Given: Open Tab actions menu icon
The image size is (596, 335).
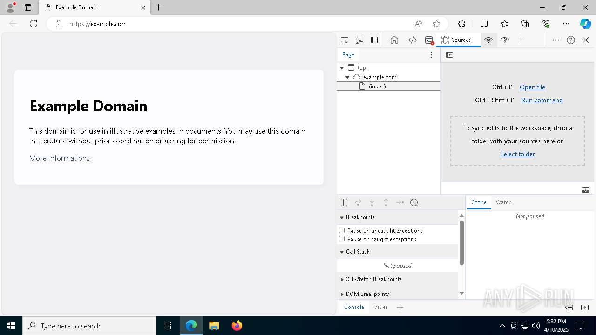Looking at the screenshot, I should (28, 7).
